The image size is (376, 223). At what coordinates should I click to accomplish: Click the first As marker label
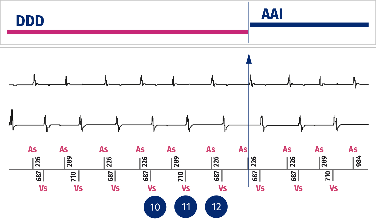pyautogui.click(x=32, y=149)
